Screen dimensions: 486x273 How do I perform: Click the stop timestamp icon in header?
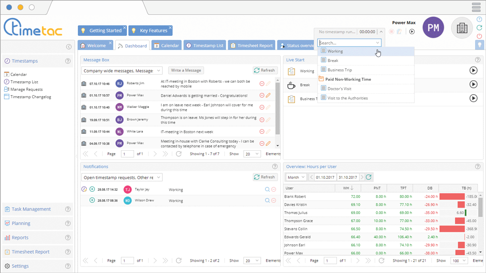(x=391, y=32)
